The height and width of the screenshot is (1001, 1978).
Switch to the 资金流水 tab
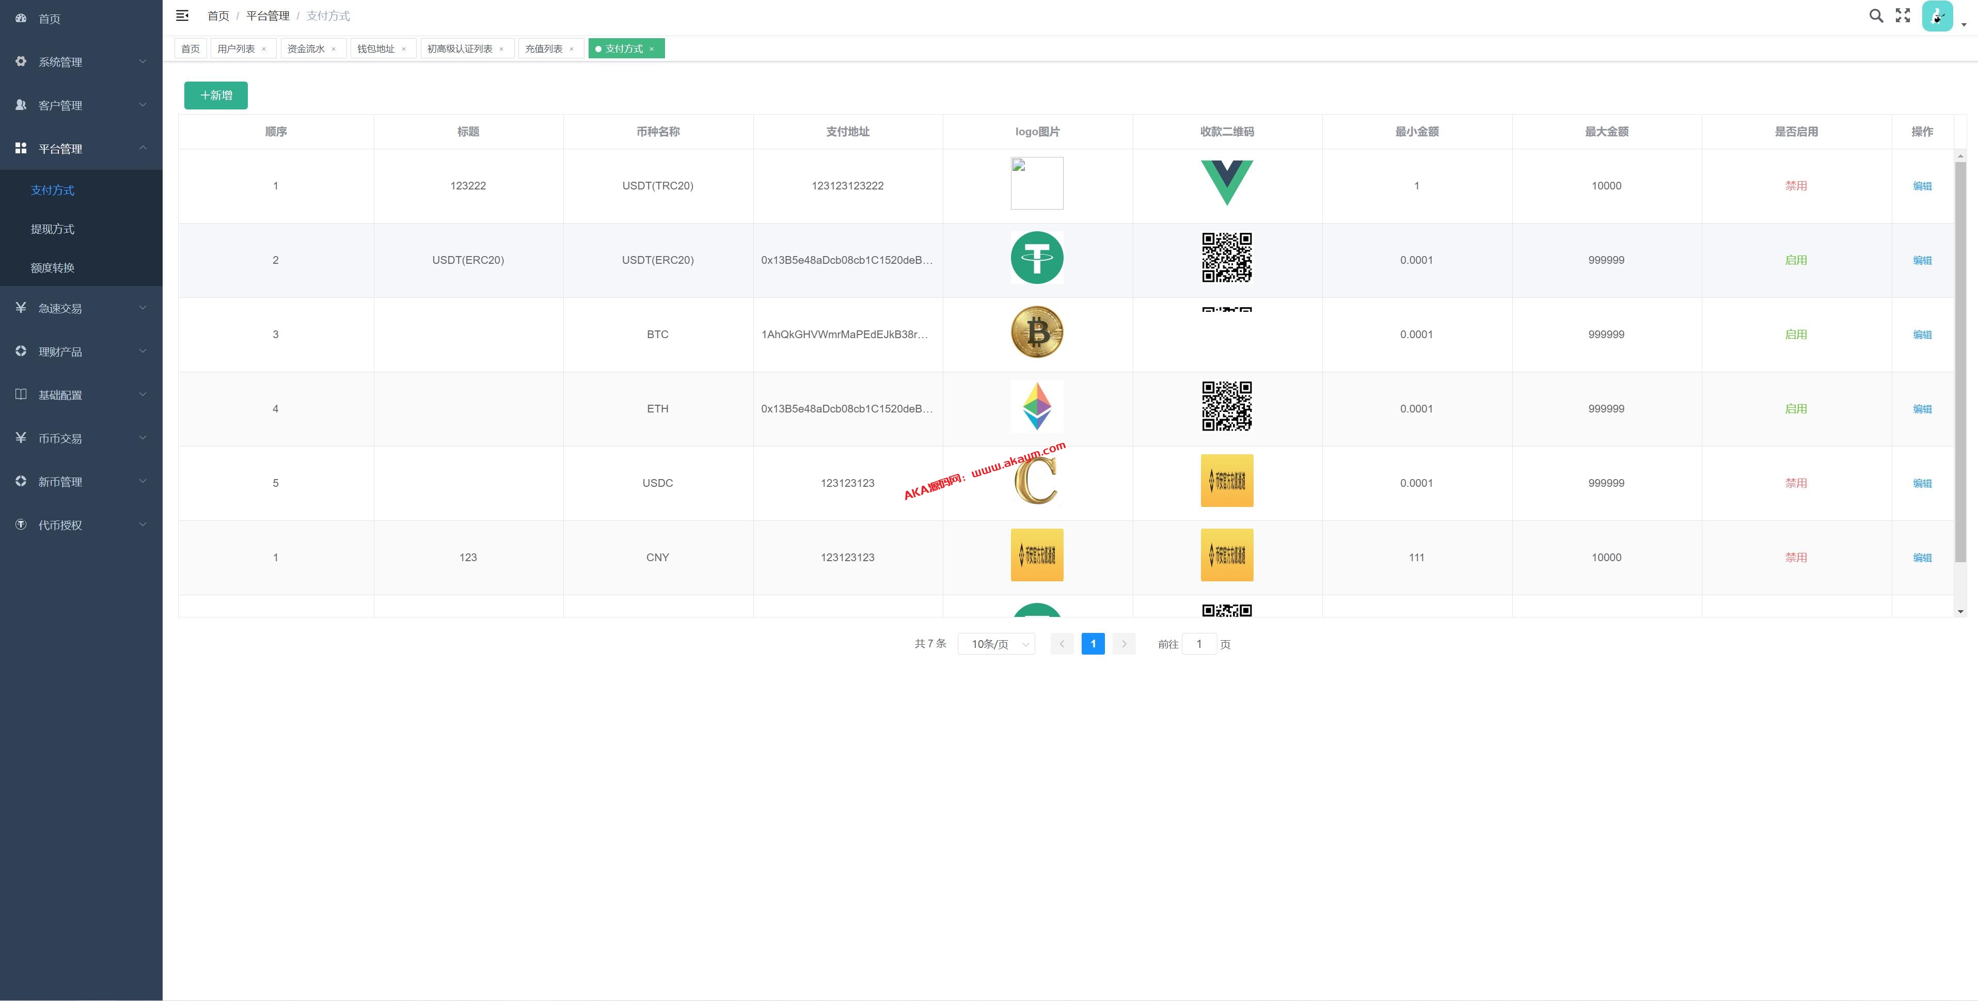[x=306, y=49]
